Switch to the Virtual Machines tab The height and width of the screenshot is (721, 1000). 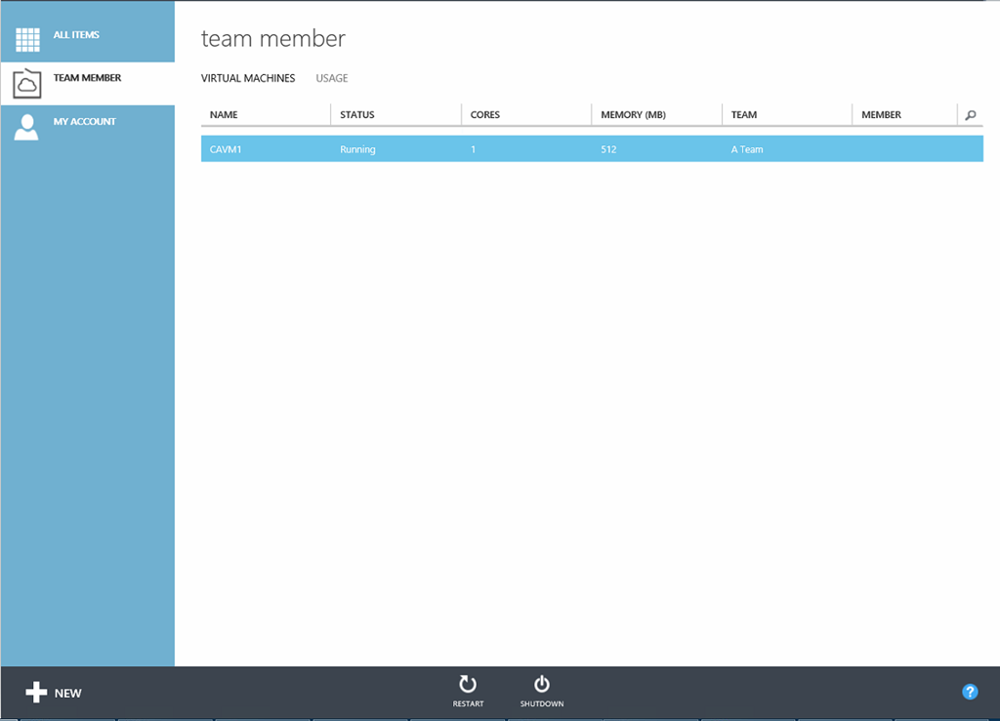pos(248,78)
